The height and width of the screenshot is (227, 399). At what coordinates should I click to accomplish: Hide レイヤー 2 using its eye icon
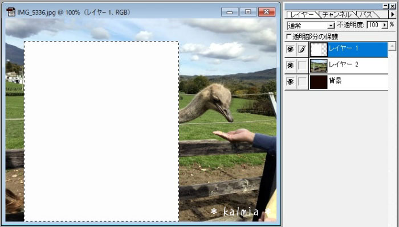point(290,65)
